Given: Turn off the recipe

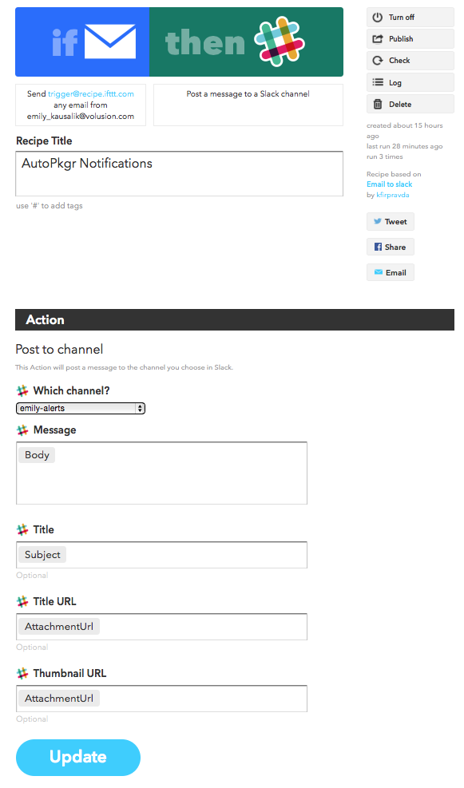Looking at the screenshot, I should pos(410,17).
